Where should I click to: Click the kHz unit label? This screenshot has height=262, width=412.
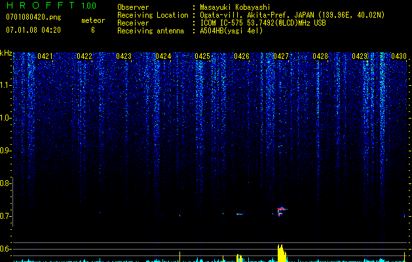(x=6, y=53)
